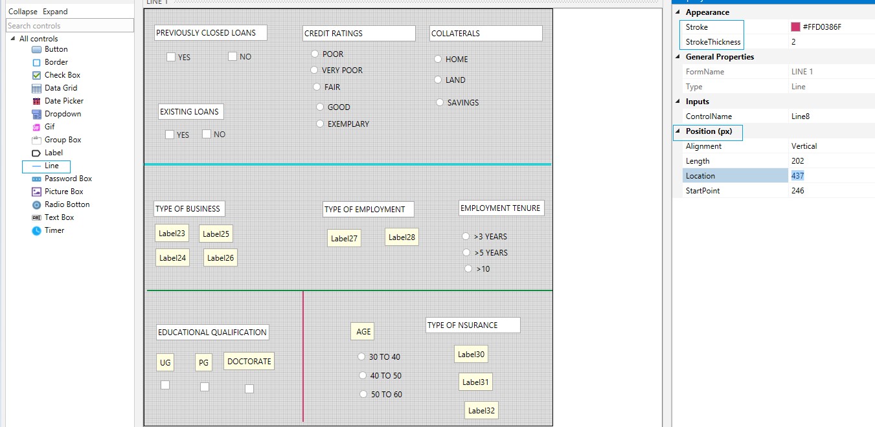The width and height of the screenshot is (875, 427).
Task: Choose the LAND collateral radio button
Action: point(438,80)
